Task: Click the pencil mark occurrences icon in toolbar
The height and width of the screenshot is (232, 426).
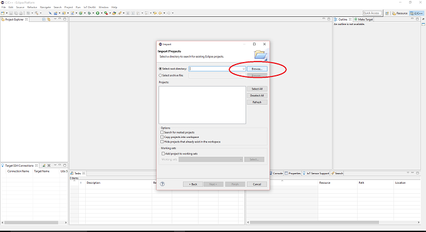Action: pos(120,13)
